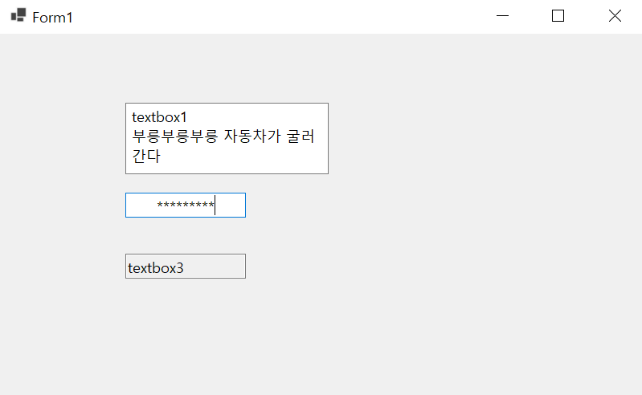Focus the password field with asterisks

pyautogui.click(x=186, y=206)
